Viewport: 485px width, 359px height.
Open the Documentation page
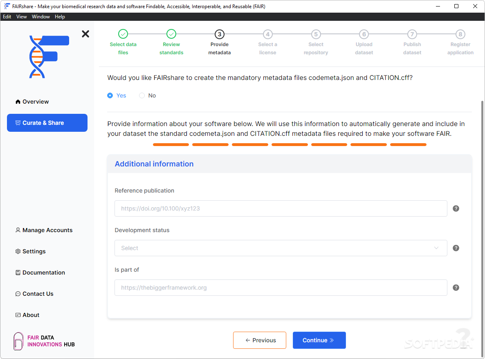click(47, 273)
